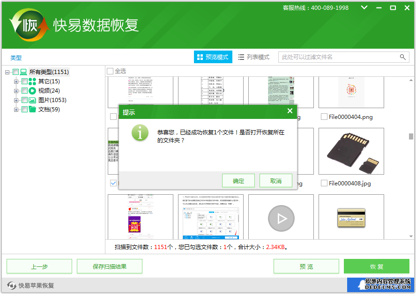
Task: Select the 所有类型(1151) tree label
Action: click(49, 72)
